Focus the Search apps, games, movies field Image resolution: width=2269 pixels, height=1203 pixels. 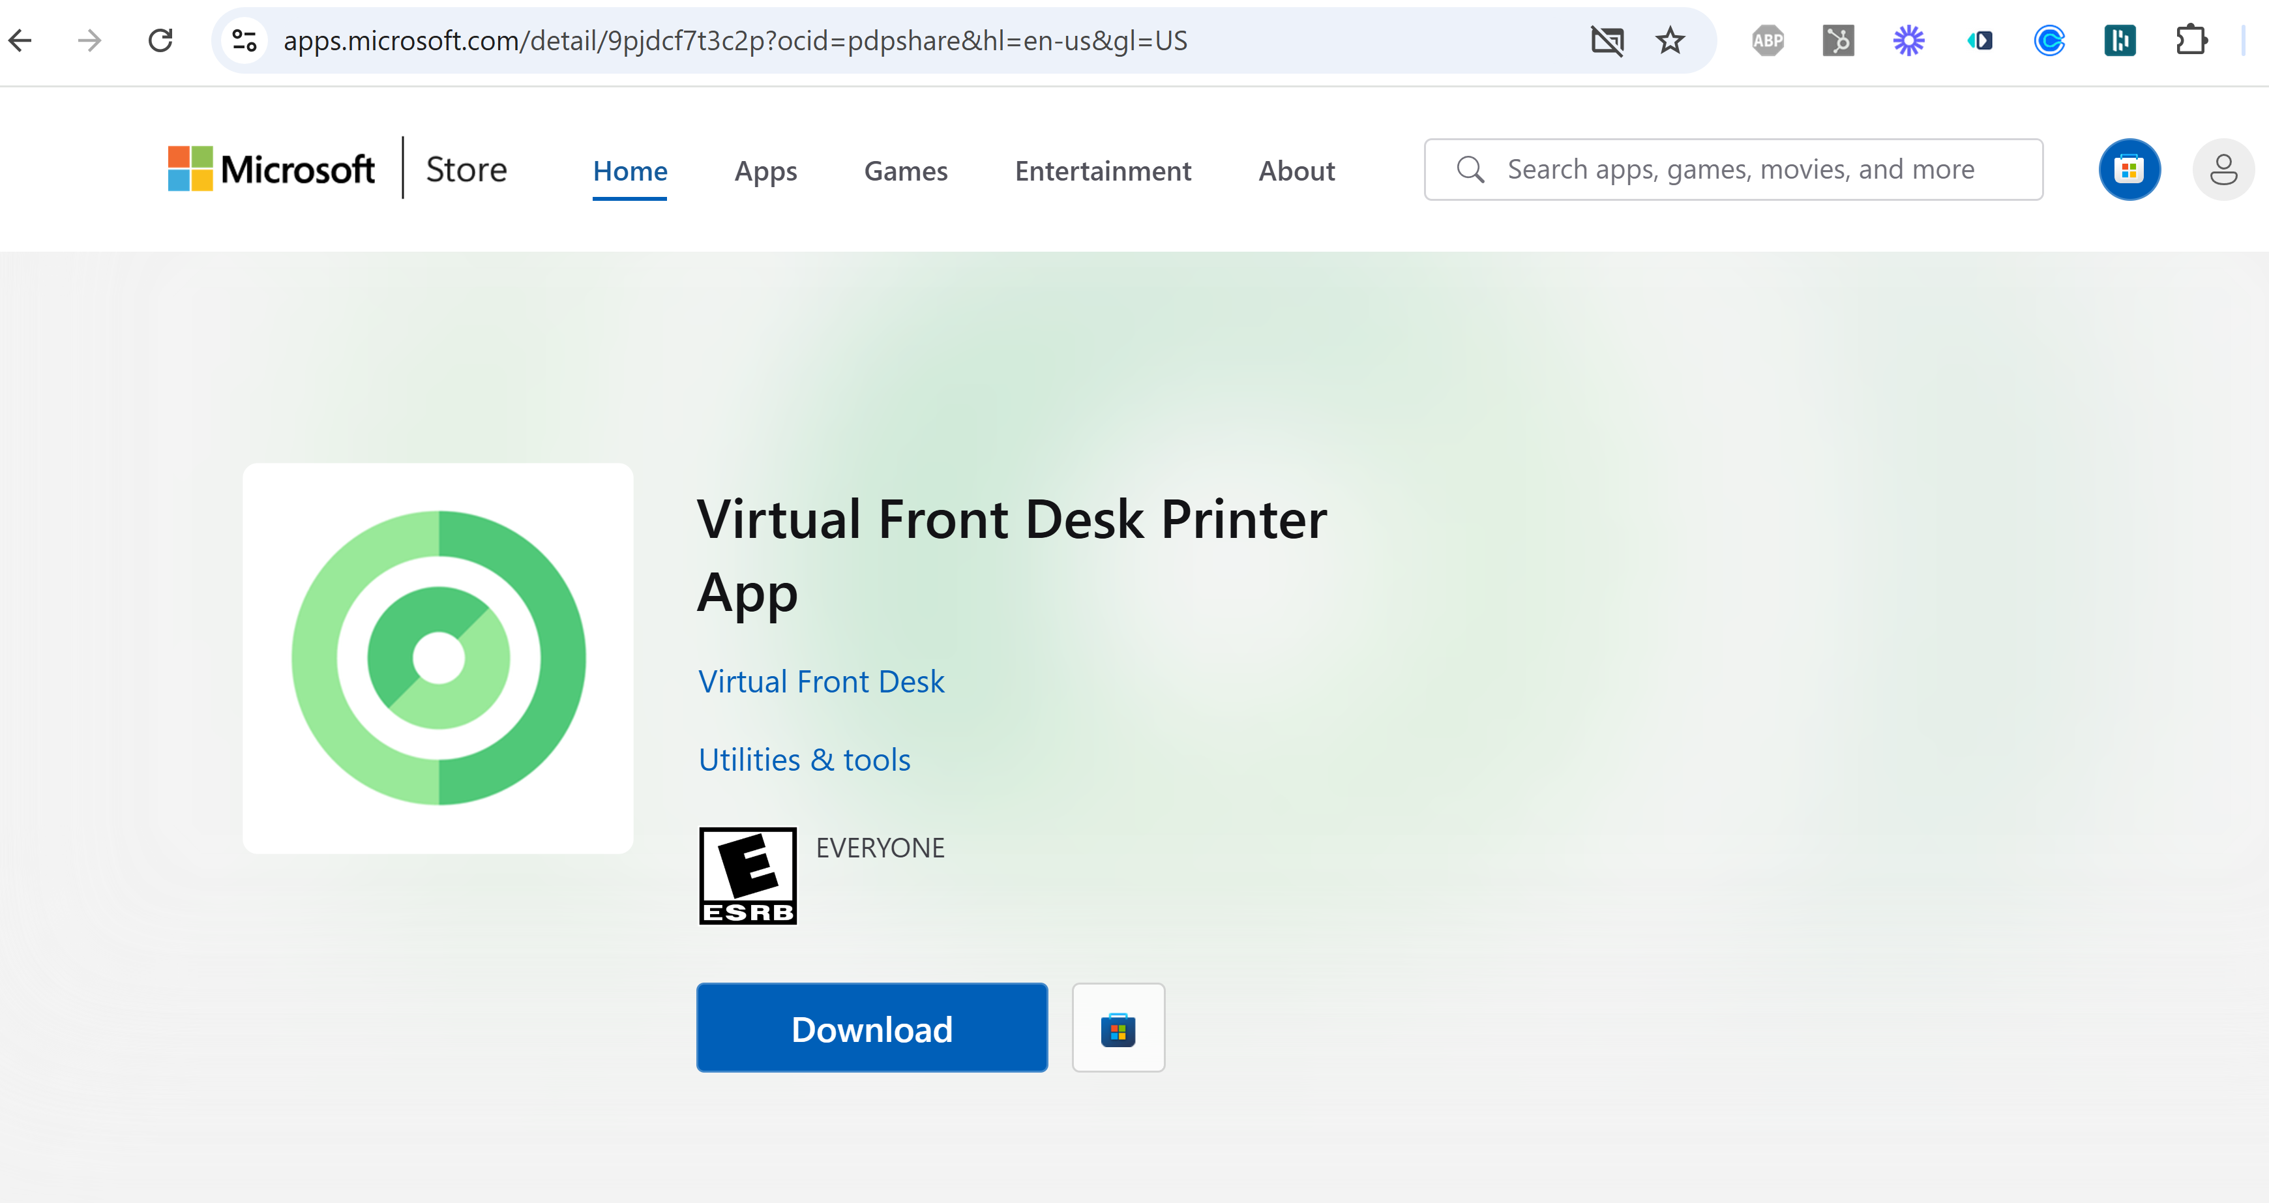1734,169
